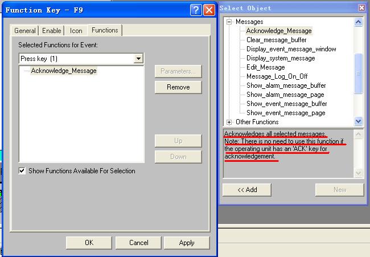
Task: Expand the Other Functions tree node
Action: pyautogui.click(x=229, y=122)
